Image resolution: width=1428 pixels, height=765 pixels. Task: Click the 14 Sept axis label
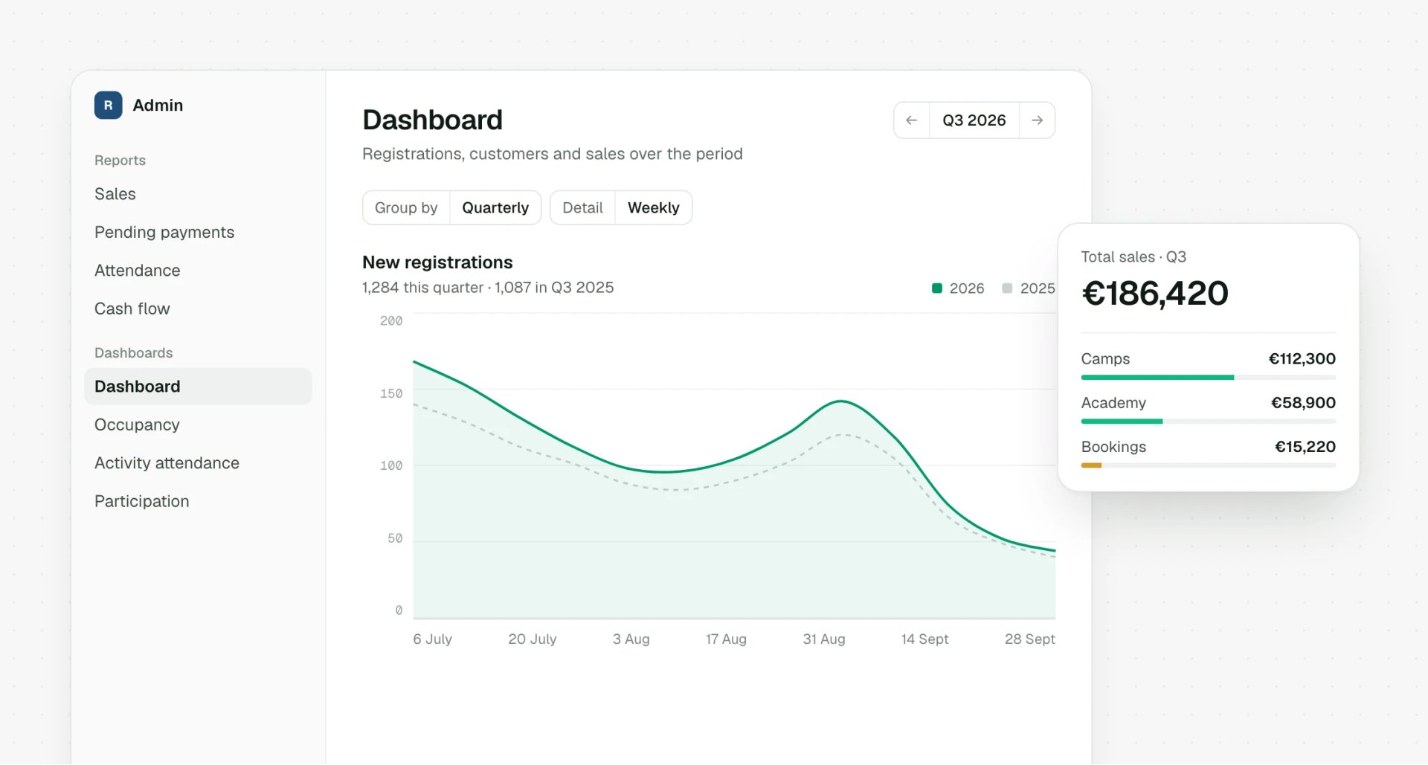tap(925, 639)
